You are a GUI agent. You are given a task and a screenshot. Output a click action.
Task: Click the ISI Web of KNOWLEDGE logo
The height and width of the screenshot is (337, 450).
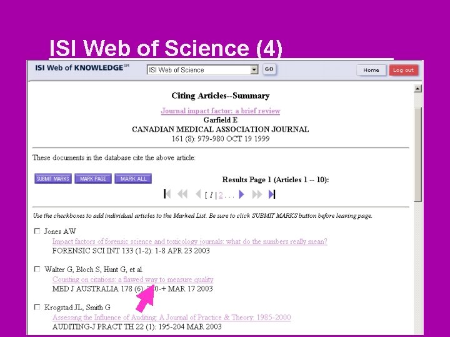tap(82, 68)
